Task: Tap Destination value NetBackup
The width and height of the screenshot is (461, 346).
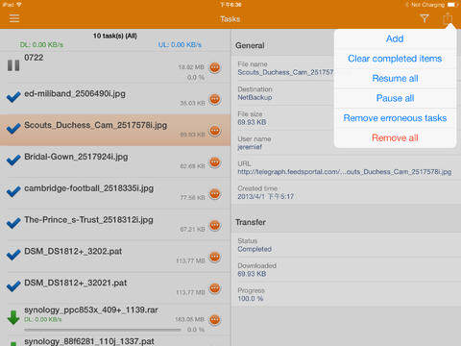Action: point(255,97)
